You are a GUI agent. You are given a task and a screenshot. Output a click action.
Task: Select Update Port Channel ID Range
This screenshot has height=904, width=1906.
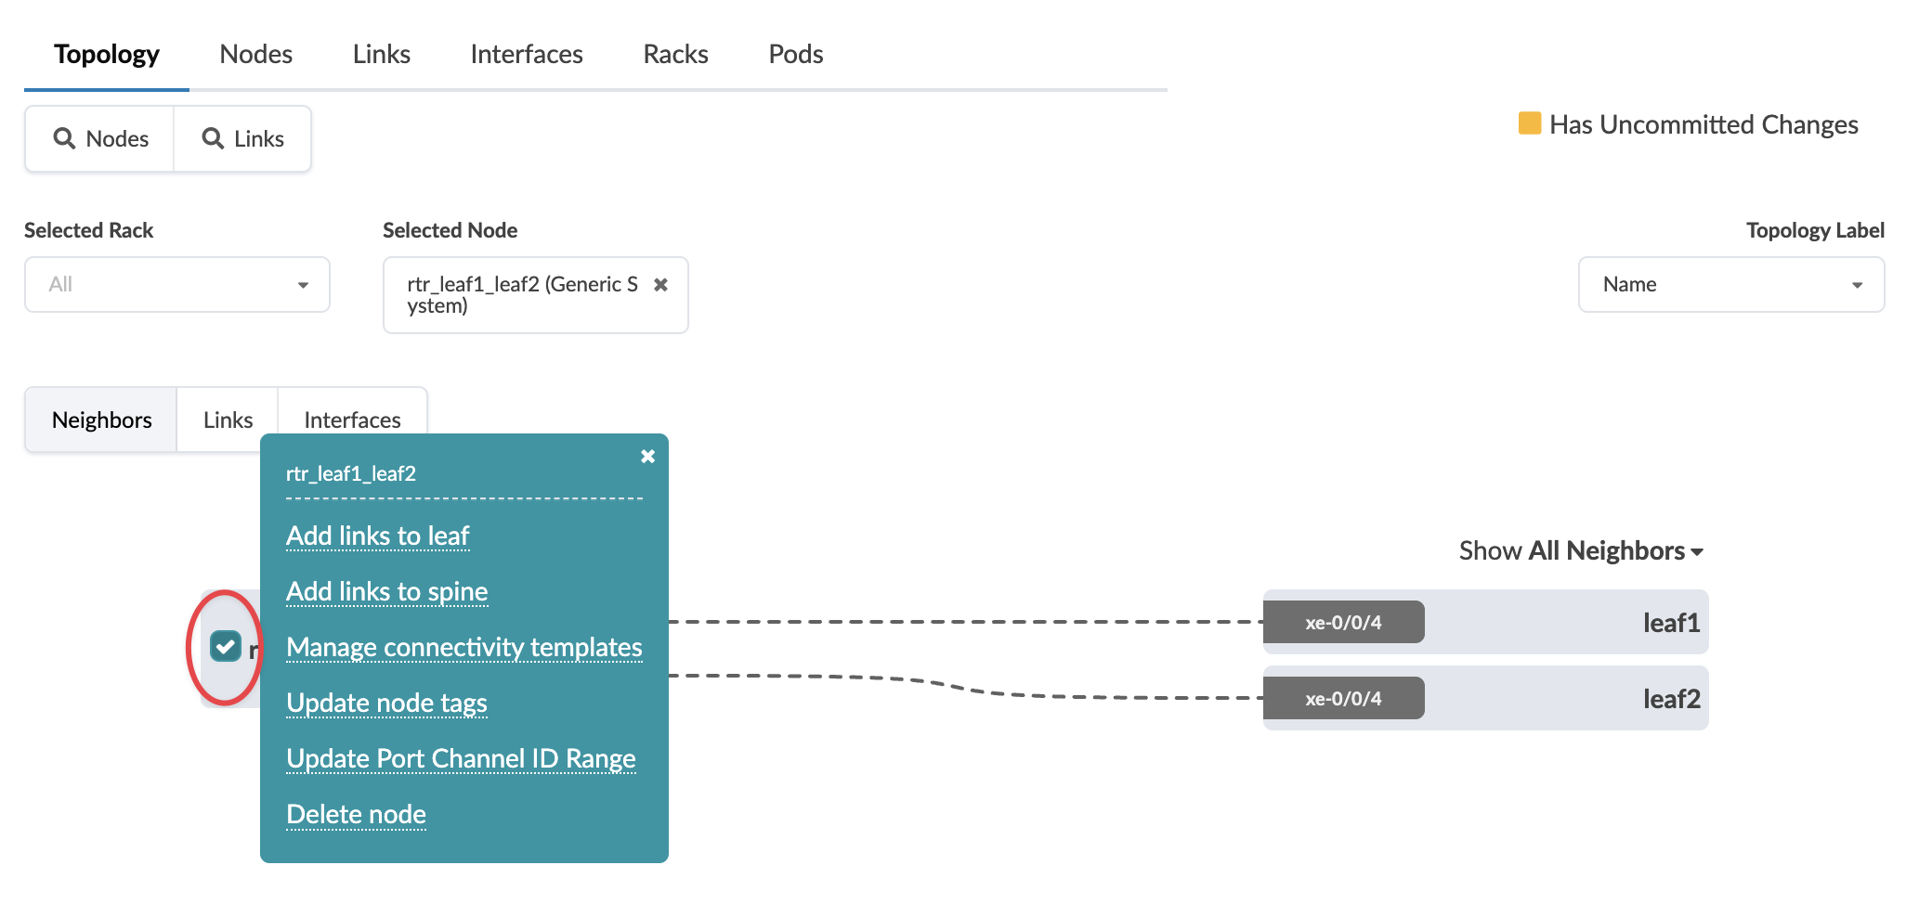461,759
